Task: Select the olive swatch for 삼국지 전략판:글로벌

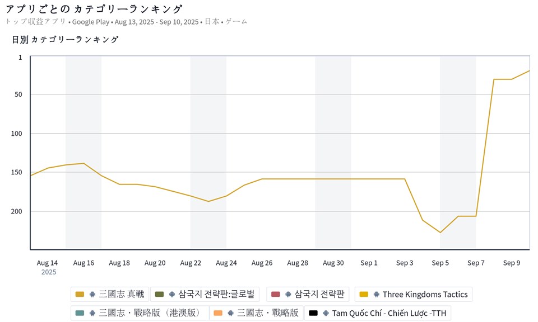Action: pos(159,295)
